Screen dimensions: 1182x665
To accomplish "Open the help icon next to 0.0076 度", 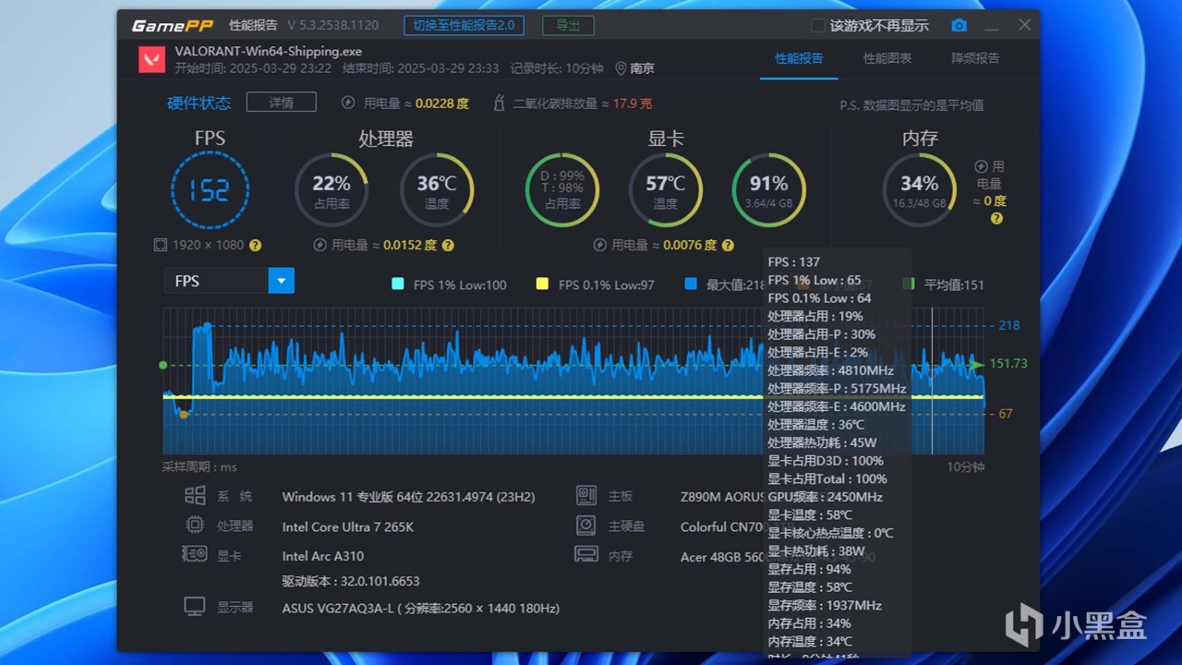I will click(728, 246).
